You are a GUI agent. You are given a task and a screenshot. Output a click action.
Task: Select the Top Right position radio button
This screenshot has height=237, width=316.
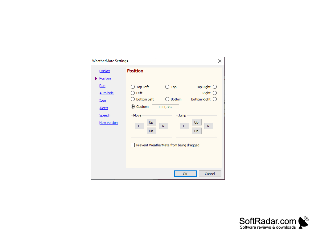(215, 87)
